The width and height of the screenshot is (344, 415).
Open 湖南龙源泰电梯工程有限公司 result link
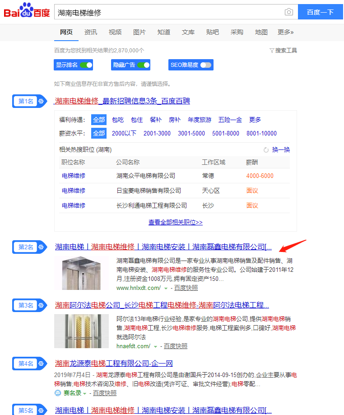click(114, 364)
